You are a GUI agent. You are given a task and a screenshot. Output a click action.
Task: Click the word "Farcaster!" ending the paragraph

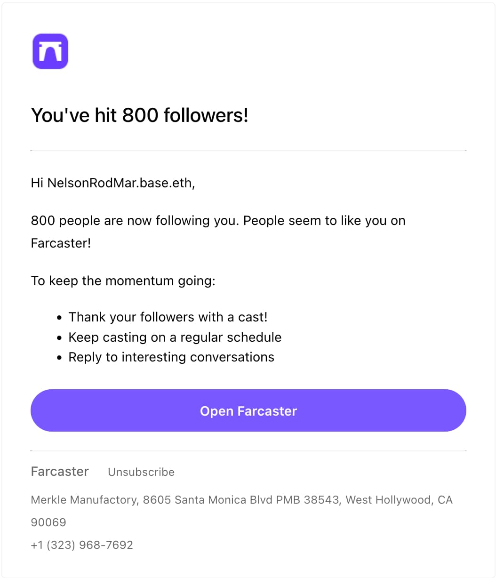click(x=61, y=243)
